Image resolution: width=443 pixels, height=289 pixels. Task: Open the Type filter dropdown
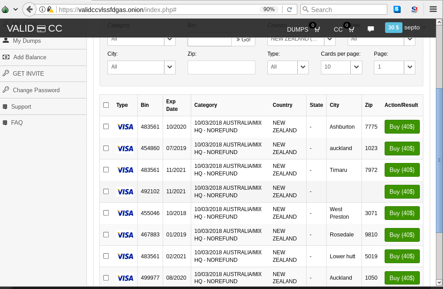[x=288, y=67]
